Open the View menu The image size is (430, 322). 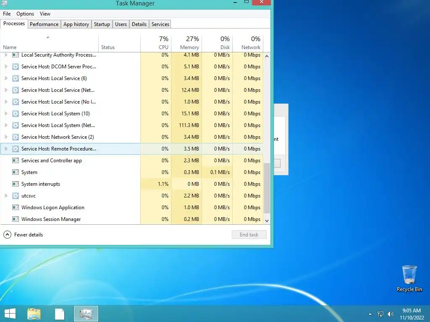tap(45, 14)
